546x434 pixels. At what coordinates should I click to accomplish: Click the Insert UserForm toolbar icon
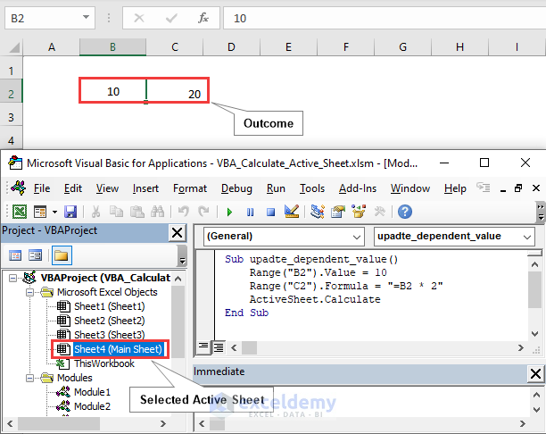point(40,212)
